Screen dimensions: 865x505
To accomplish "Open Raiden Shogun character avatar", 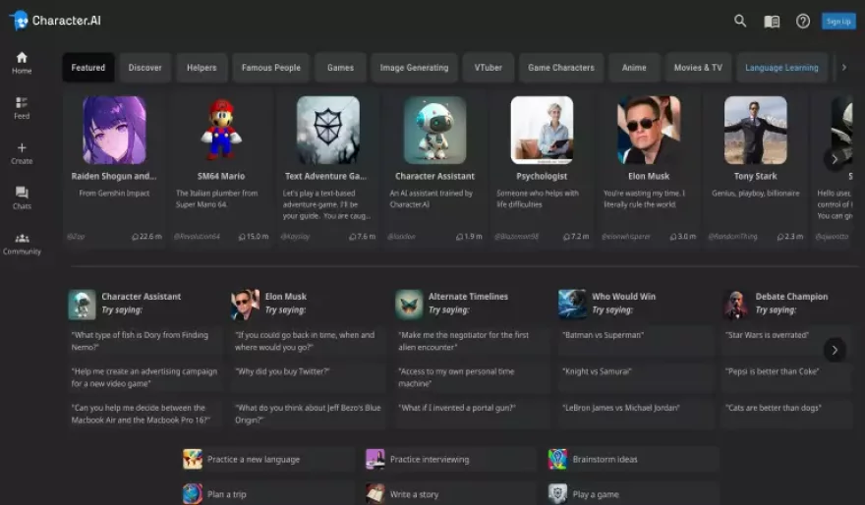I will point(114,130).
